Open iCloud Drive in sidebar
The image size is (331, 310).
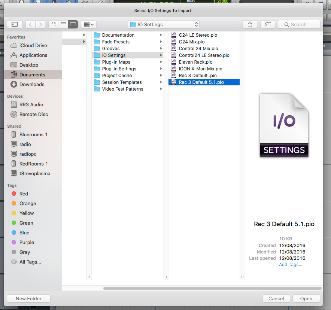pos(33,45)
